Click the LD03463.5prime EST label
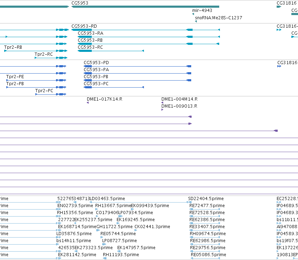This screenshot has height=260, width=298. pos(108,199)
